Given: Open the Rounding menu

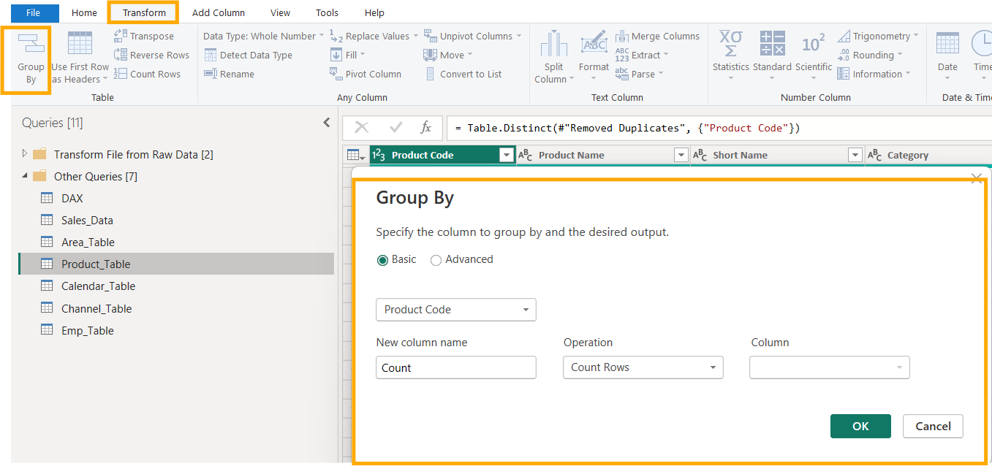Looking at the screenshot, I should (x=869, y=55).
